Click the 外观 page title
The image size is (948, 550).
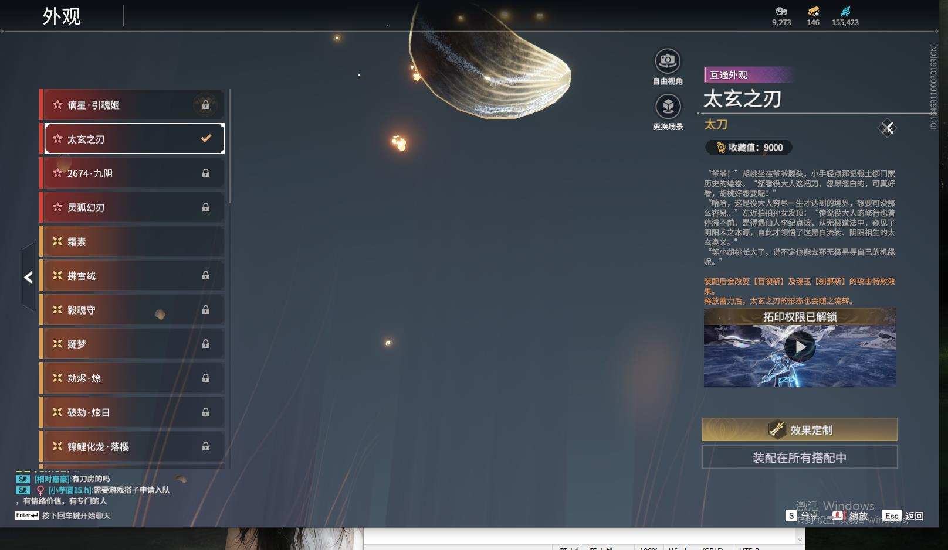point(62,16)
